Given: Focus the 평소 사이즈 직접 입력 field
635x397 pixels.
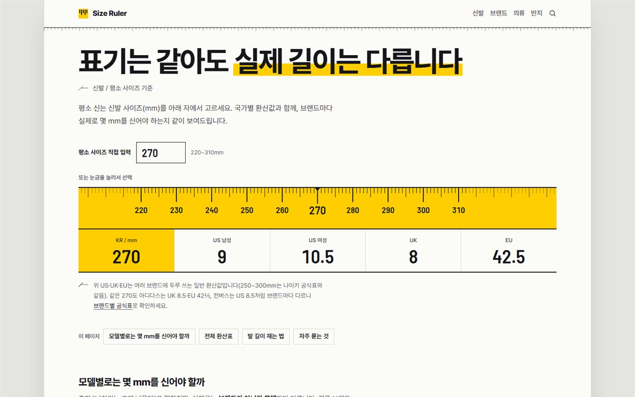Looking at the screenshot, I should 161,152.
